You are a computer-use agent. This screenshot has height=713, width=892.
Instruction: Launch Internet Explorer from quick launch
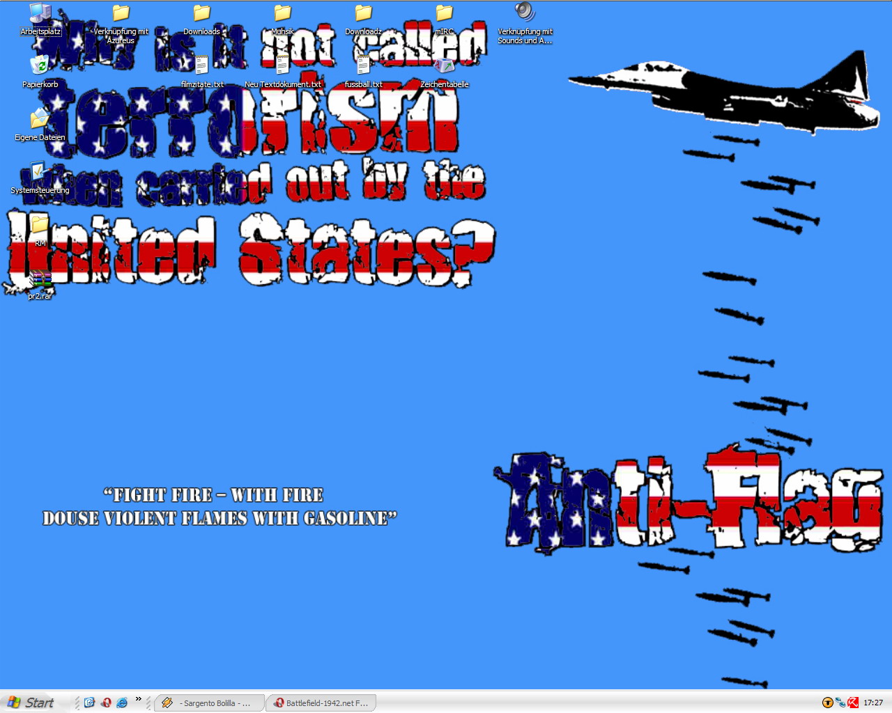pyautogui.click(x=122, y=703)
